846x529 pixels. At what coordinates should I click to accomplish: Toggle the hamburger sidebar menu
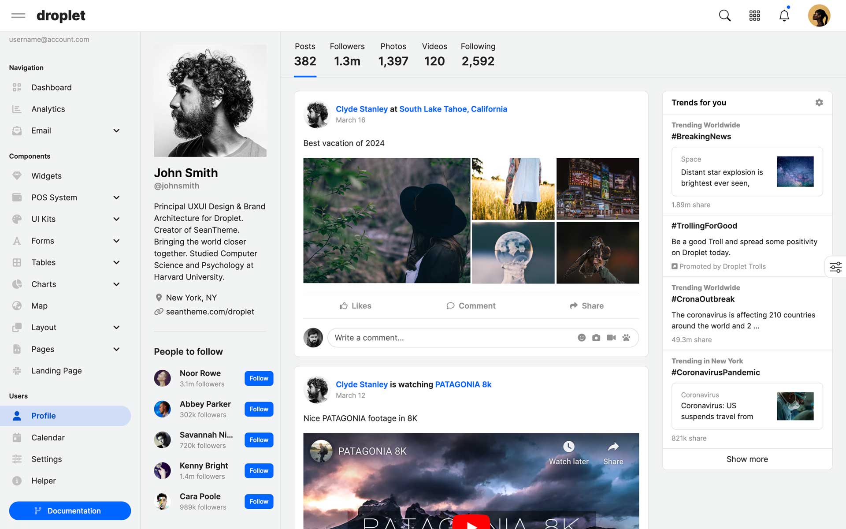click(x=18, y=15)
